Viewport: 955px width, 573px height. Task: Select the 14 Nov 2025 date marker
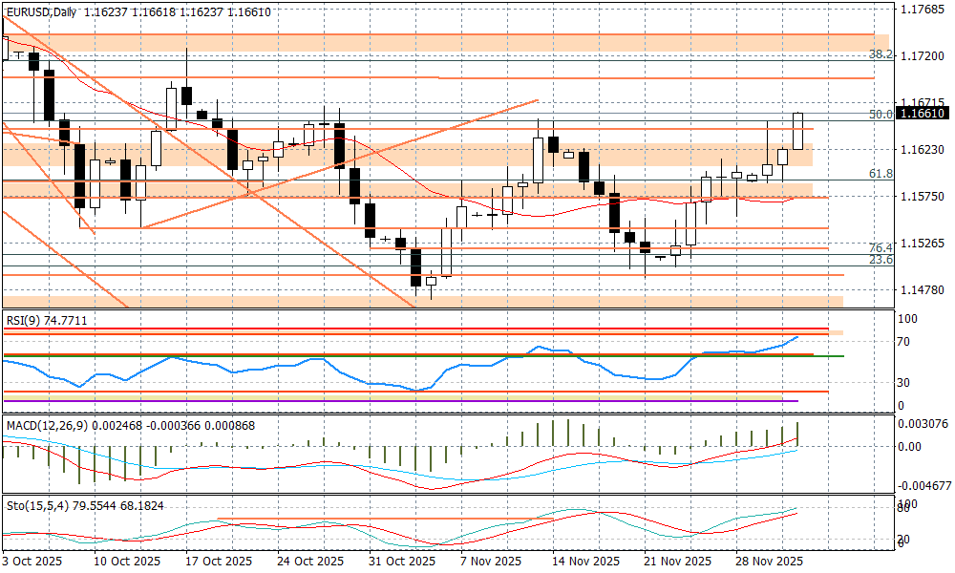click(x=589, y=562)
